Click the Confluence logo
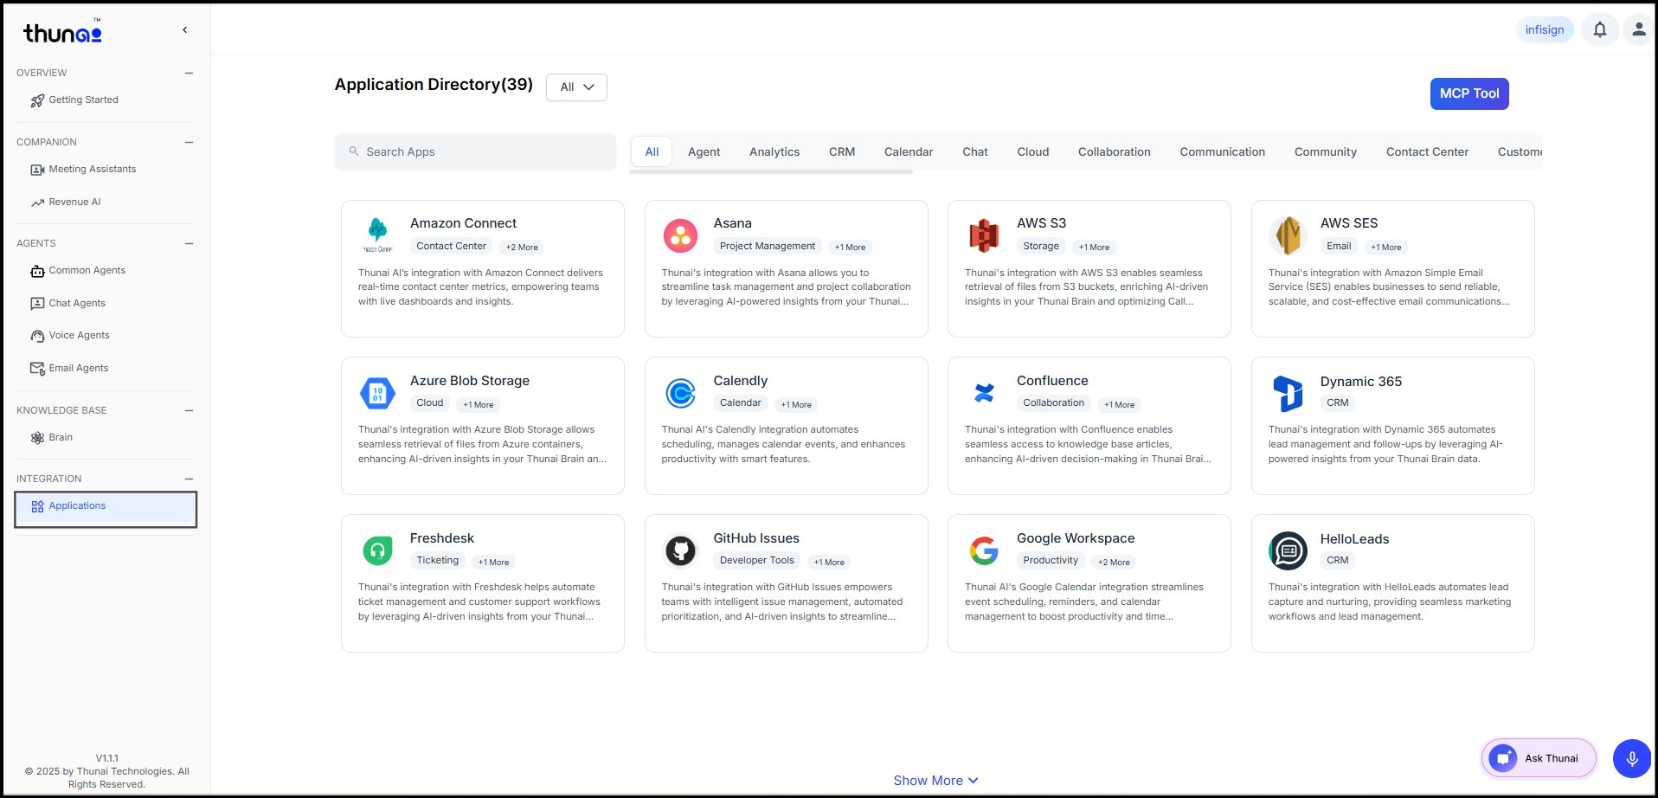1658x798 pixels. (984, 393)
